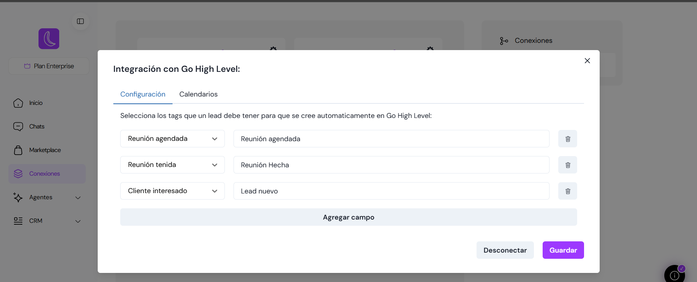The image size is (697, 282).
Task: Open the Reunión agendada dropdown
Action: pyautogui.click(x=172, y=139)
